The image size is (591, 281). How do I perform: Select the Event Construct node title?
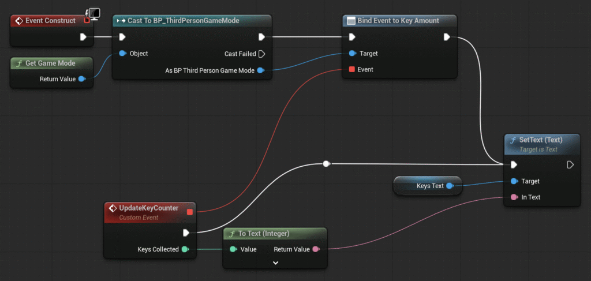click(x=51, y=21)
